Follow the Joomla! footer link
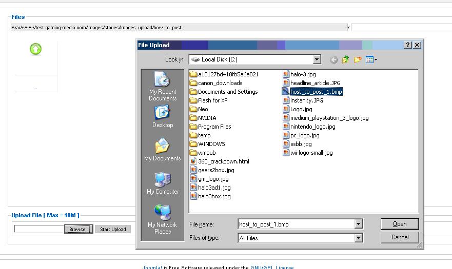Image resolution: width=452 pixels, height=269 pixels. click(x=152, y=267)
